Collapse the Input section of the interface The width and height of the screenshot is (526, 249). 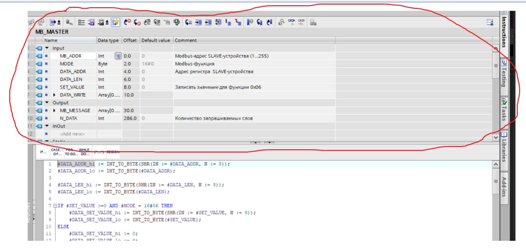pyautogui.click(x=47, y=48)
